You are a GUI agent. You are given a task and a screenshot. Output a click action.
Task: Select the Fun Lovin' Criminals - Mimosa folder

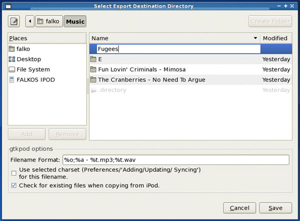tap(190, 70)
